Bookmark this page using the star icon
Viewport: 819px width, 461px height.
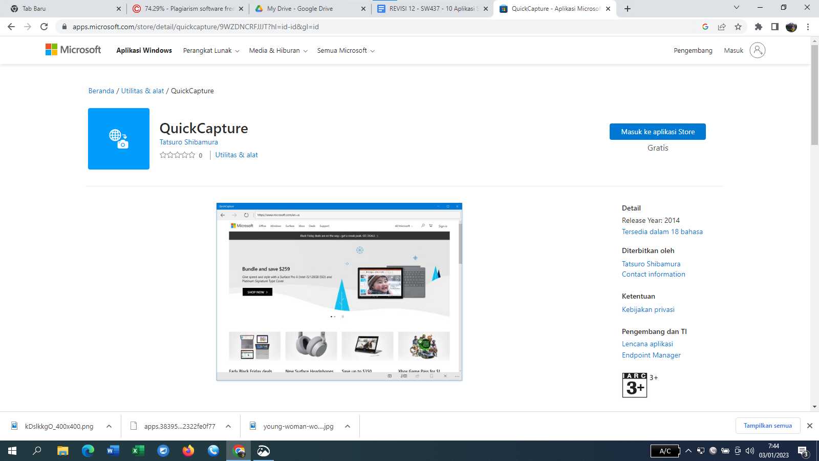[738, 27]
